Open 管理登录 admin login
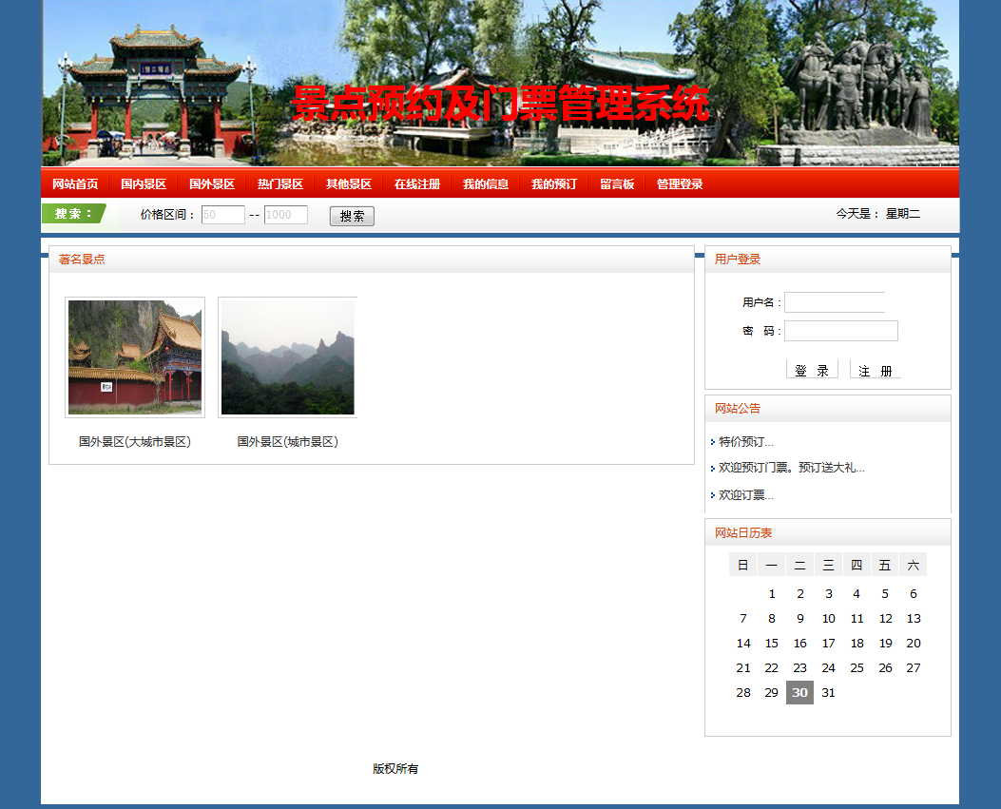 tap(680, 183)
